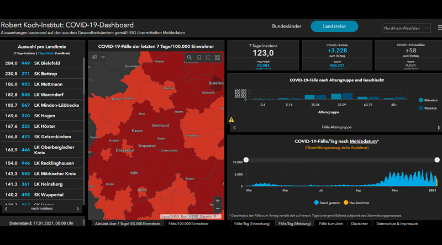Open the basemap gallery grid icon
This screenshot has height=245, width=442.
(217, 57)
